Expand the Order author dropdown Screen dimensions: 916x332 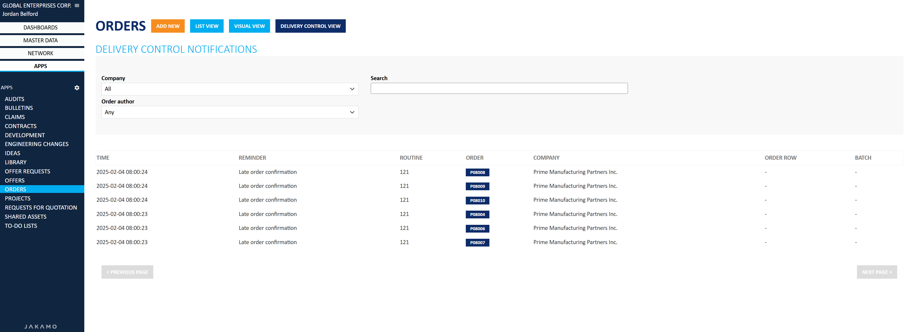[x=230, y=112]
